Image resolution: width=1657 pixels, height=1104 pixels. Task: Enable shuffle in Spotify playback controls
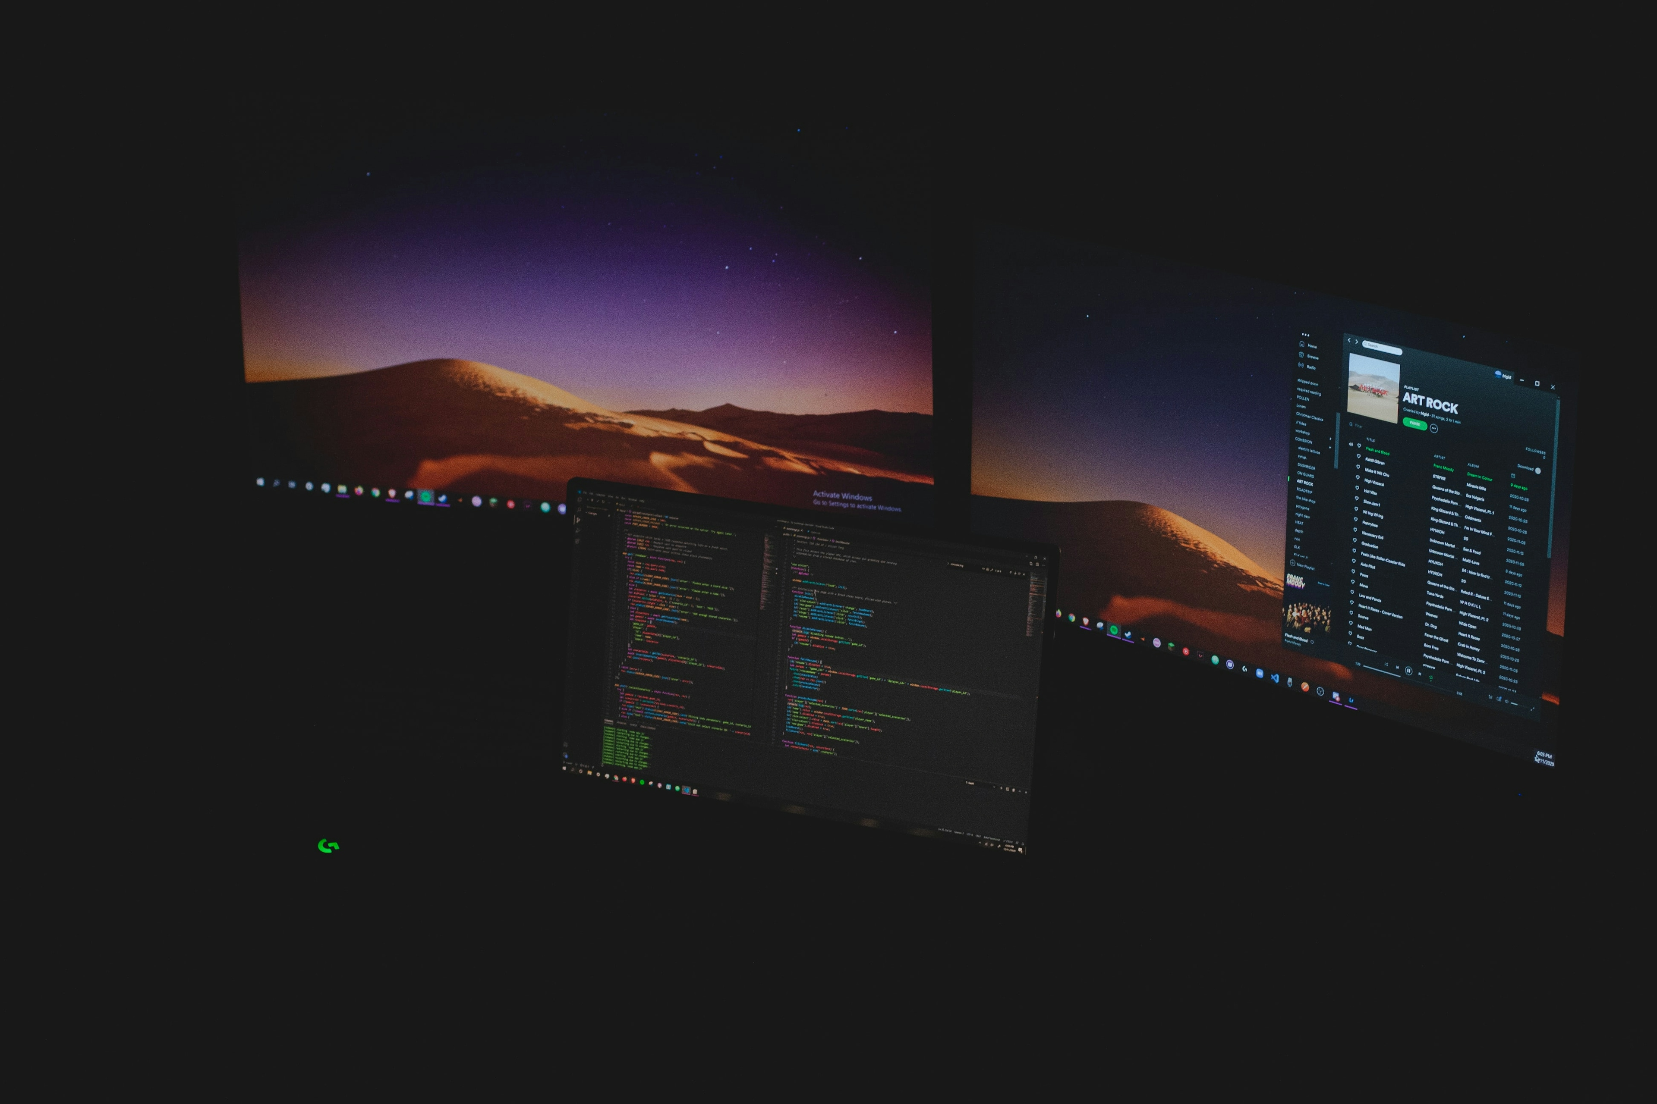(x=1386, y=665)
